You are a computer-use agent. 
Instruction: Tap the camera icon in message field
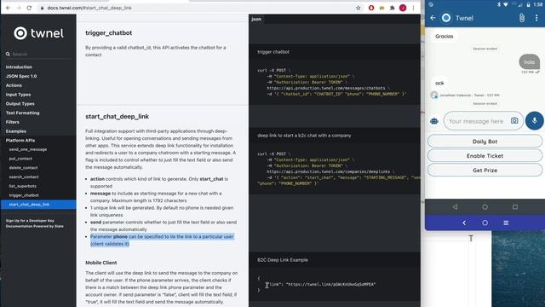coord(514,120)
